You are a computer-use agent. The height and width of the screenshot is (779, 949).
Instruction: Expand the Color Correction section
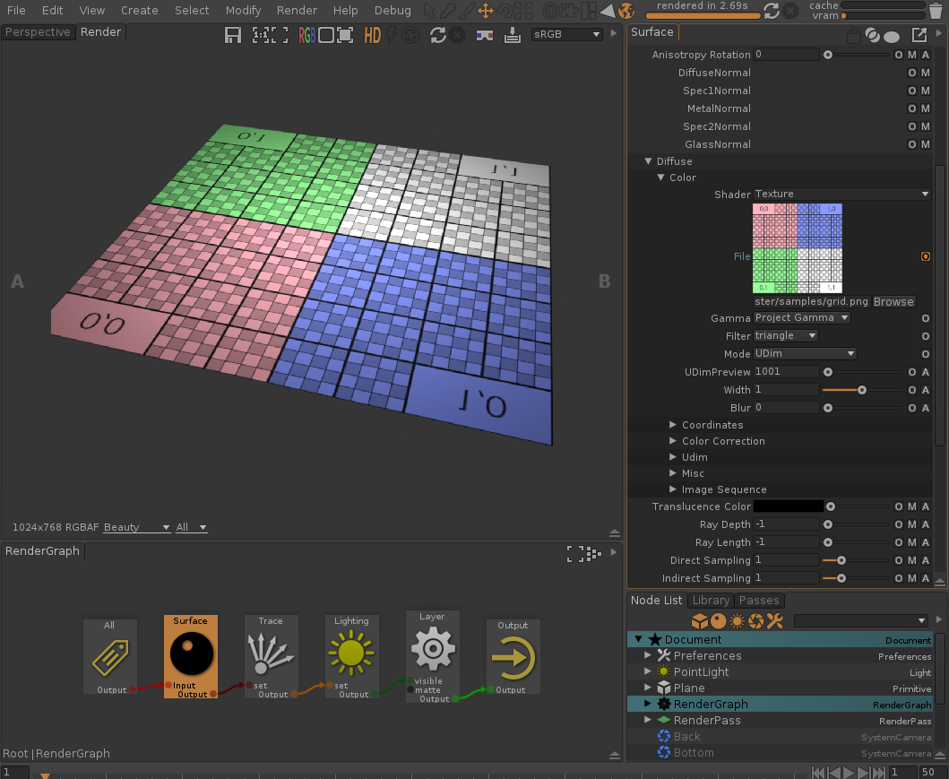673,441
